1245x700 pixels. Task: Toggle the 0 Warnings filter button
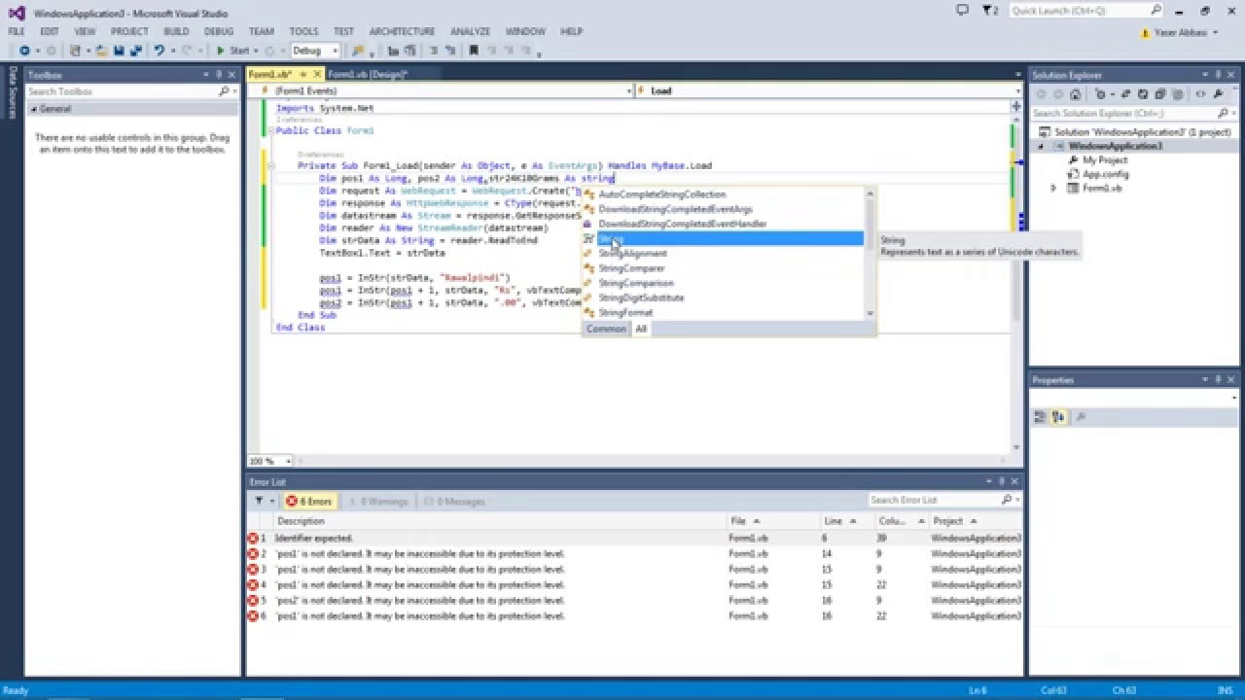tap(377, 502)
